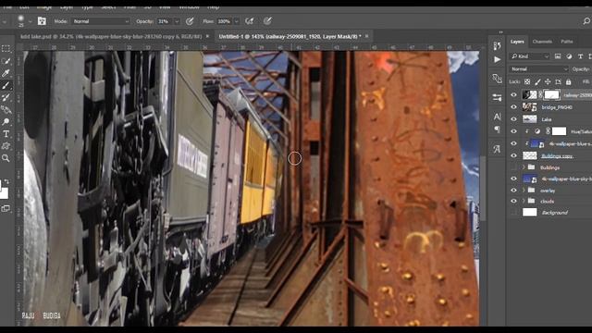
Task: Select the Quick Selection tool
Action: (x=6, y=61)
